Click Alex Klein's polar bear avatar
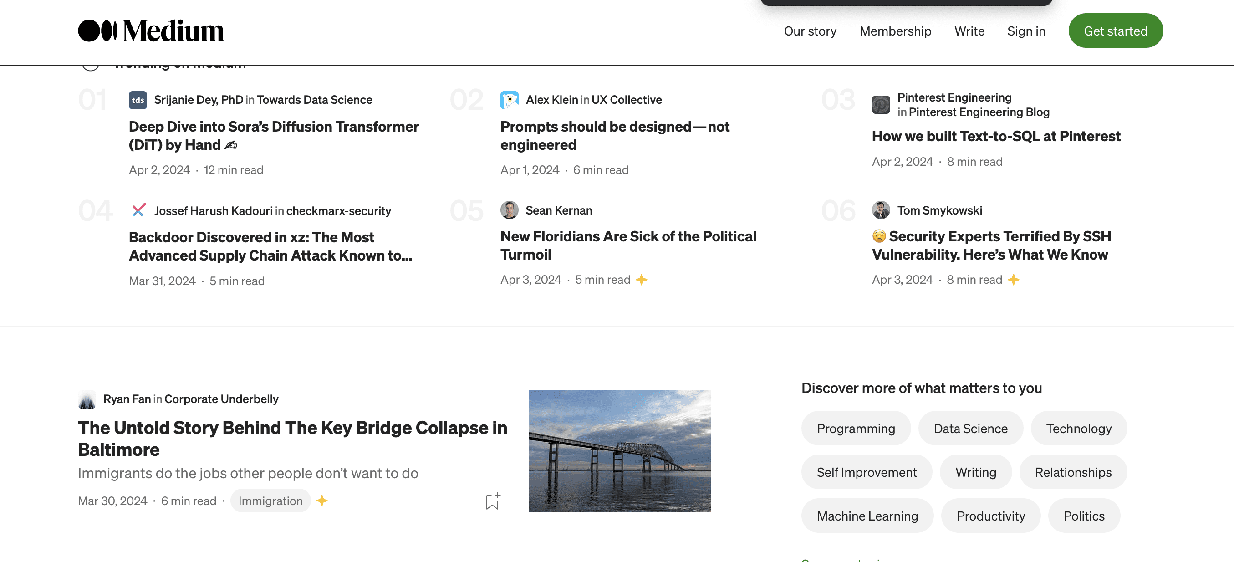1234x562 pixels. pos(509,100)
